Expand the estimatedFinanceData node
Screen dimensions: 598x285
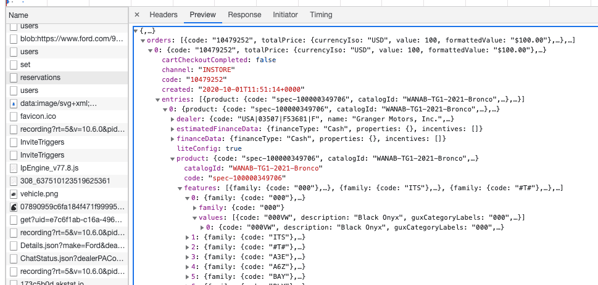(172, 129)
